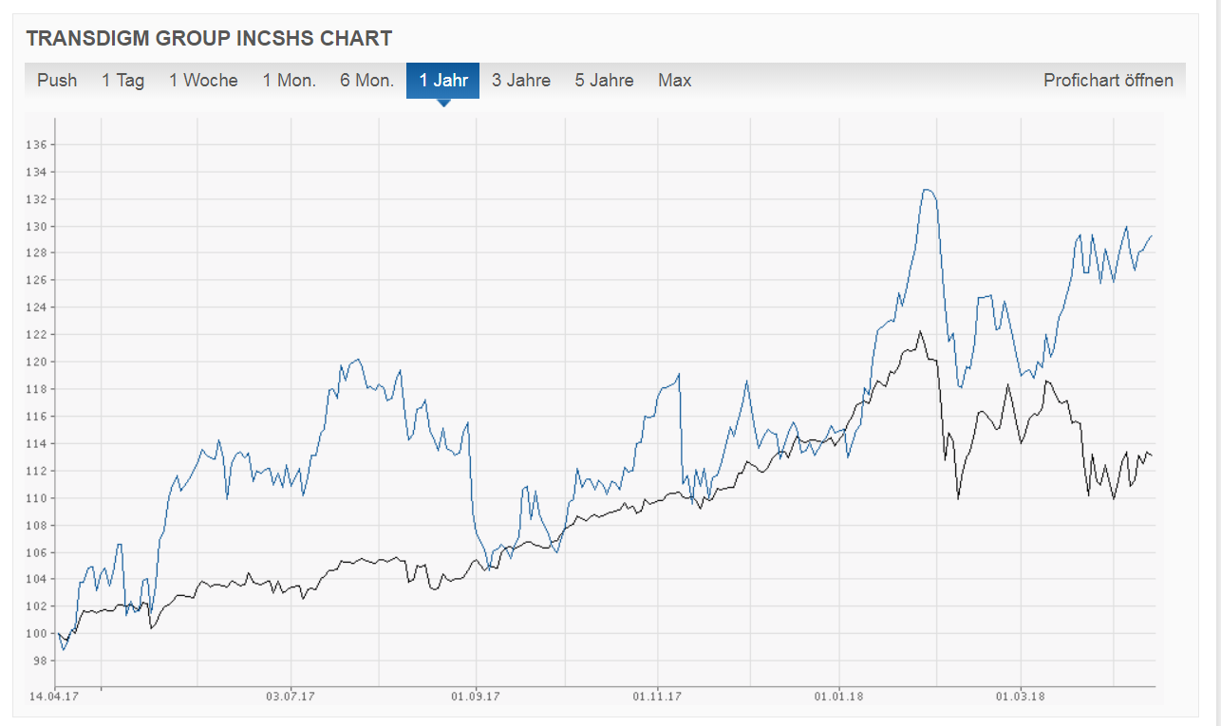Image resolution: width=1221 pixels, height=726 pixels.
Task: Click the 01.01.18 date label on the x-axis
Action: tap(840, 697)
